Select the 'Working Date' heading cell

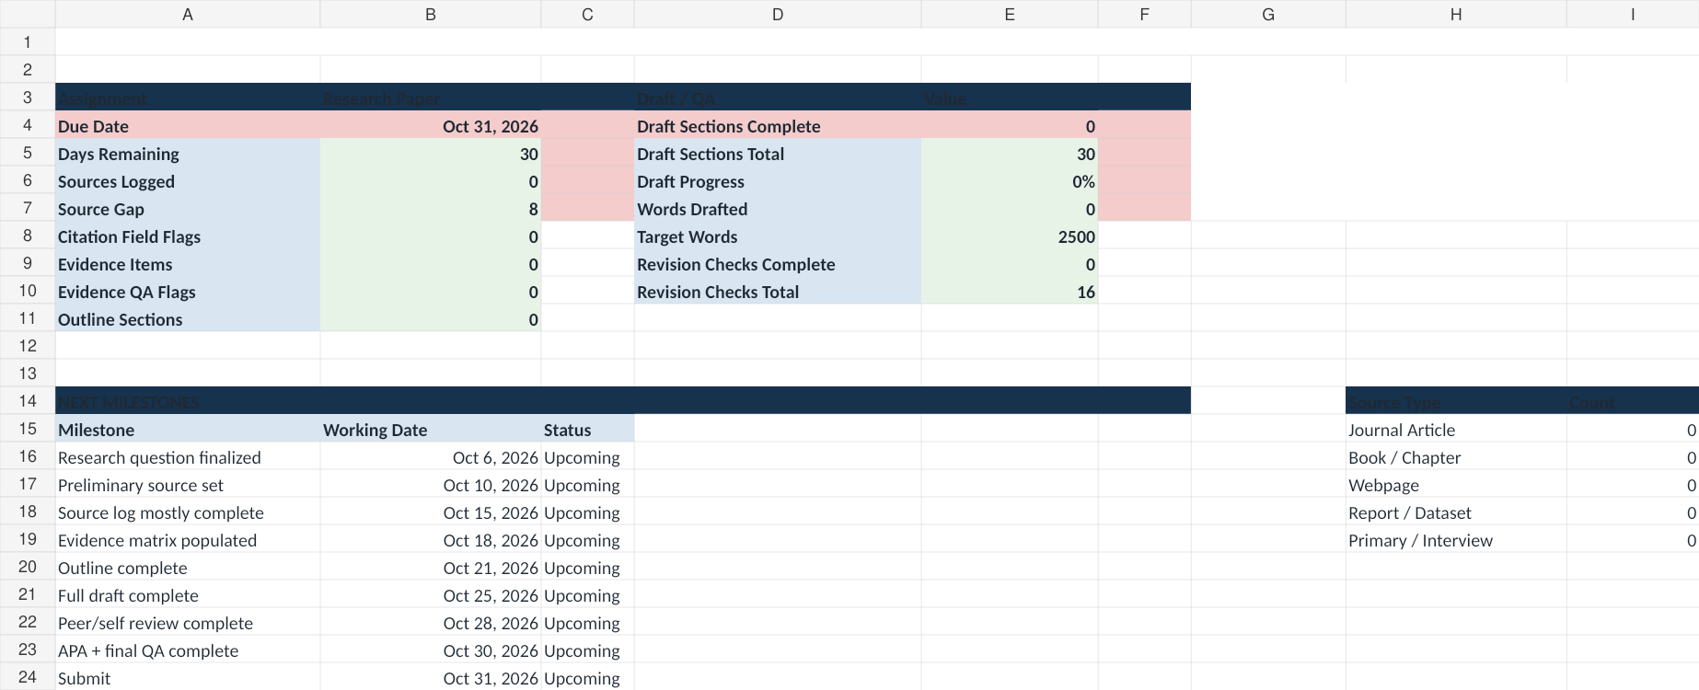(431, 430)
